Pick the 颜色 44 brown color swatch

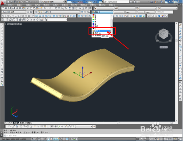(x=93, y=33)
